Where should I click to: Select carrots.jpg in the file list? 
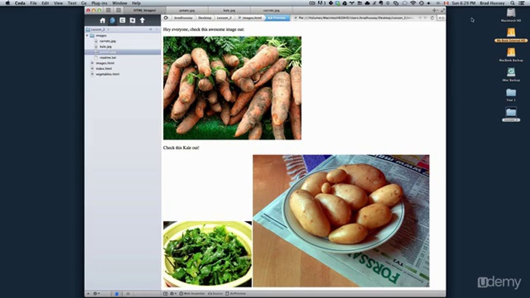tap(108, 41)
